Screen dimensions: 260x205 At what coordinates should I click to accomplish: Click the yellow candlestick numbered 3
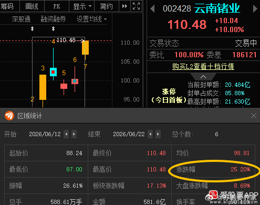click(x=43, y=87)
